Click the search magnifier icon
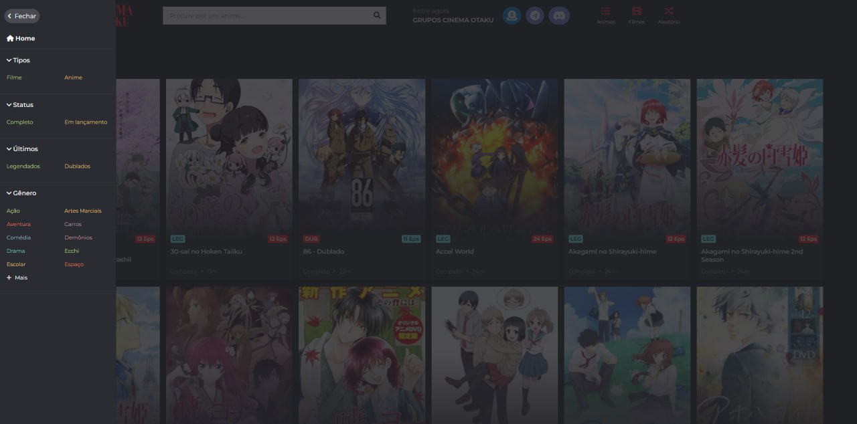This screenshot has width=857, height=424. pyautogui.click(x=377, y=15)
